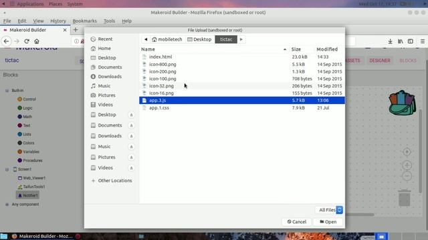Open Firefox View menu

click(38, 21)
